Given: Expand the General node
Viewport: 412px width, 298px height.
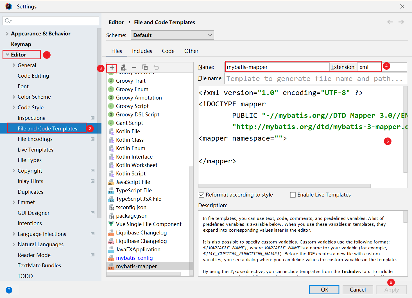Looking at the screenshot, I should click(14, 65).
